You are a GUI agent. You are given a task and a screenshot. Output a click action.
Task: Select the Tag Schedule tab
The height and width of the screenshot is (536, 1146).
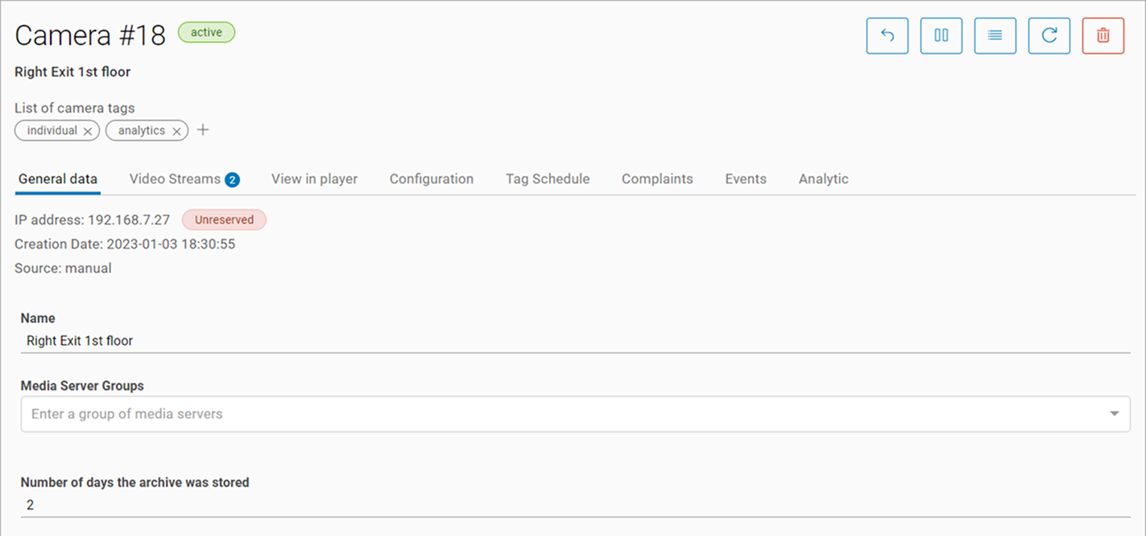(547, 179)
